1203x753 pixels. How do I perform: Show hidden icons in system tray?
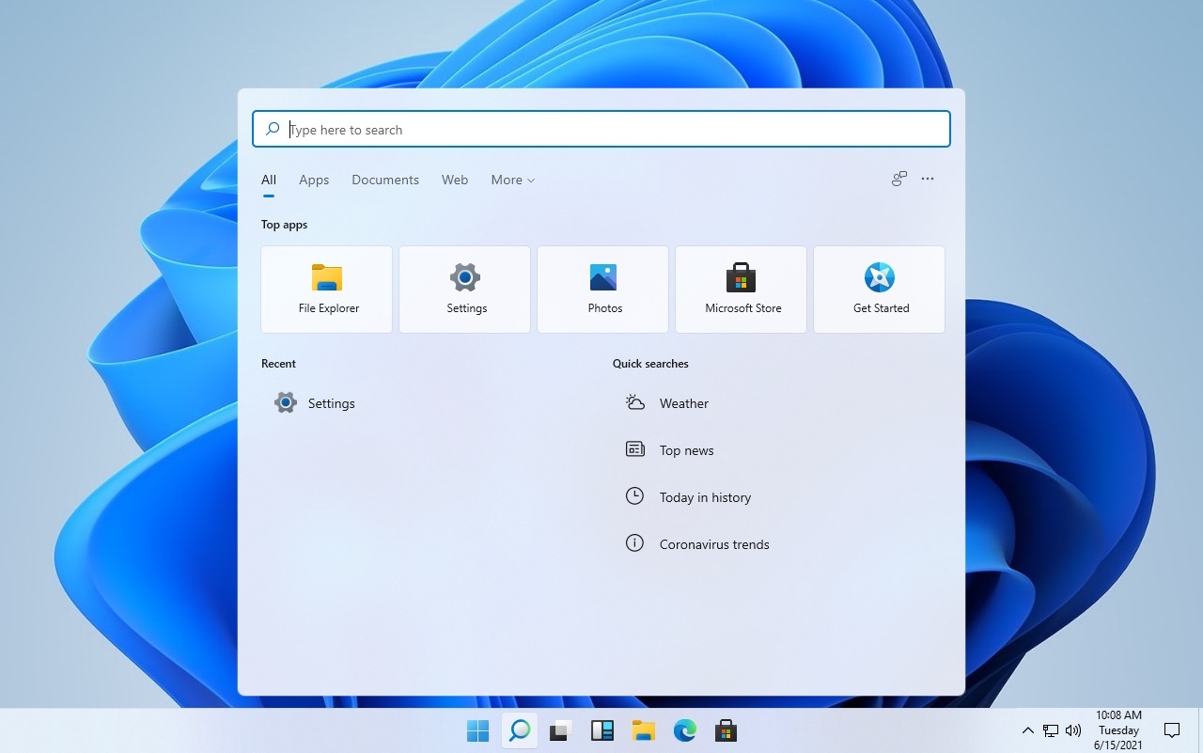(x=1027, y=730)
